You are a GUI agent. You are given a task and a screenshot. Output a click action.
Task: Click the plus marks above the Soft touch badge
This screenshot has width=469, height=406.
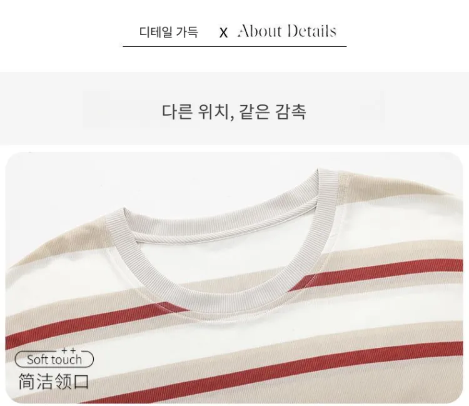tap(69, 350)
